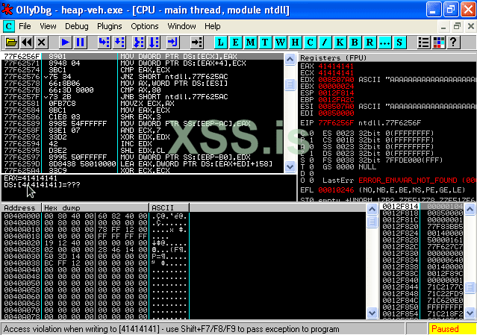Open the Debug menu
Image resolution: width=477 pixels, height=335 pixels.
click(77, 26)
